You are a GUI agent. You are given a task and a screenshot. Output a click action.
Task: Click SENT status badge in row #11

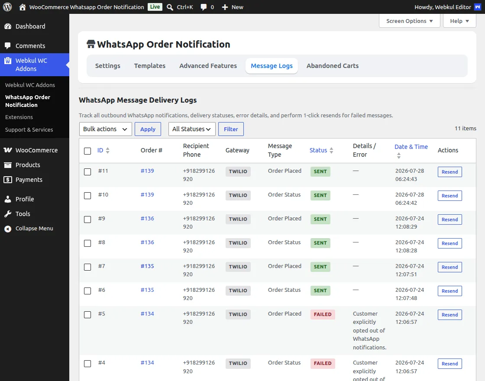tap(320, 171)
